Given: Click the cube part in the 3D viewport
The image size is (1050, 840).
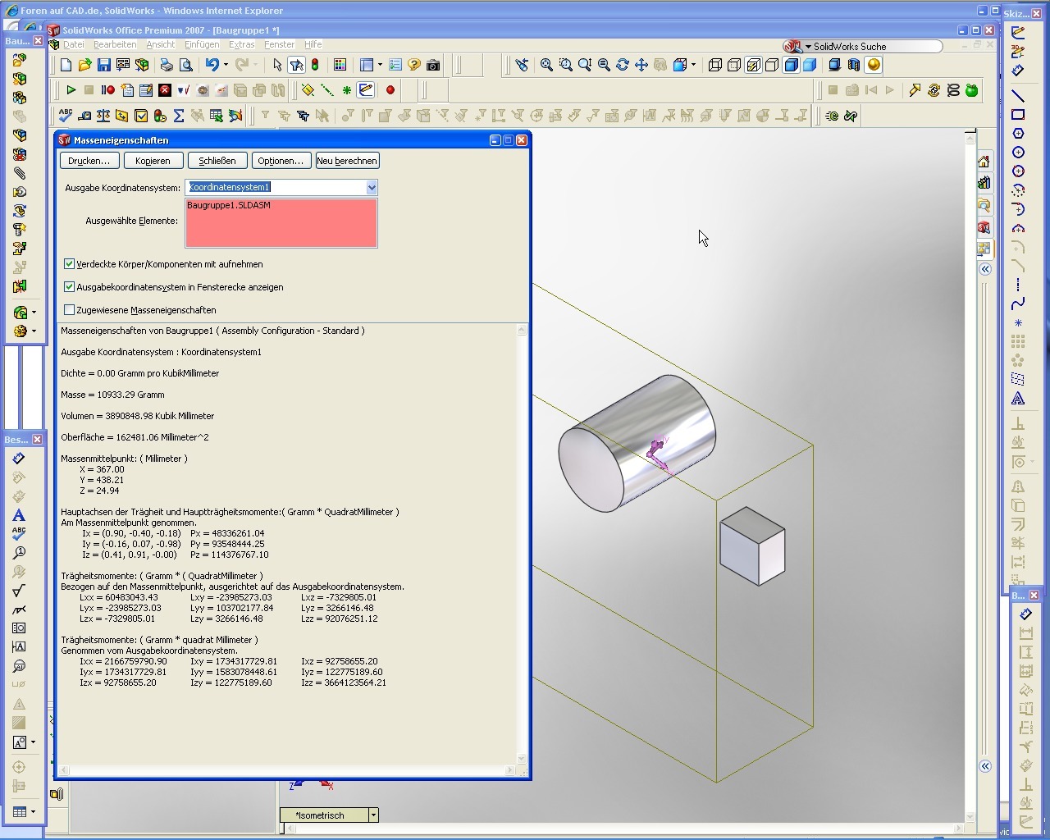Looking at the screenshot, I should click(x=752, y=546).
